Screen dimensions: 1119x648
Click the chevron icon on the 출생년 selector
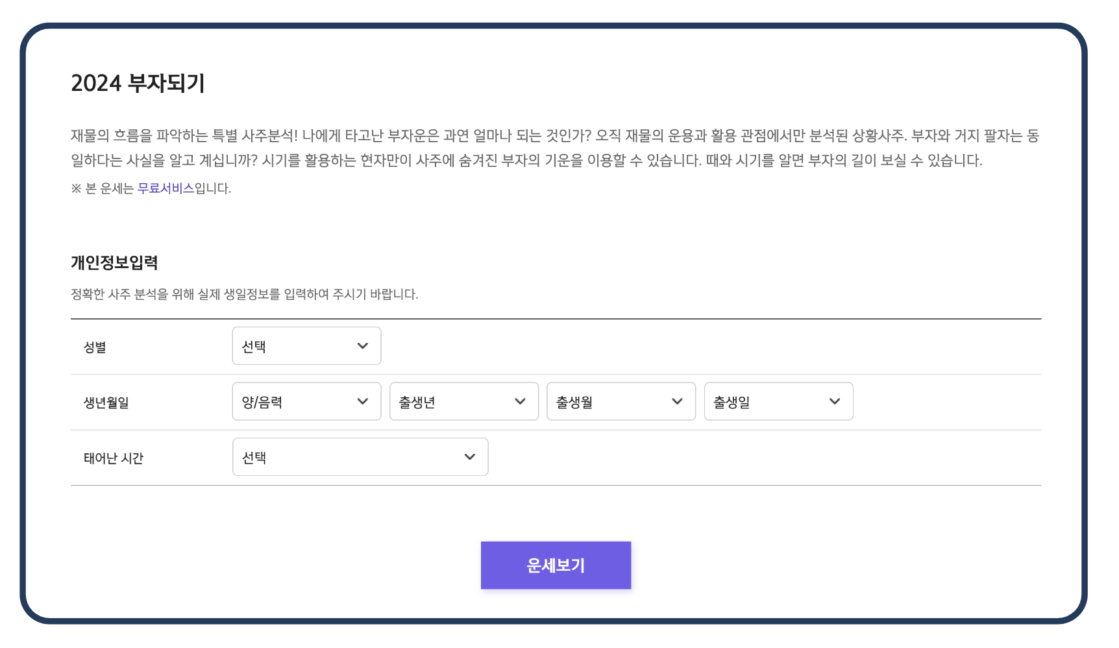[x=520, y=401]
